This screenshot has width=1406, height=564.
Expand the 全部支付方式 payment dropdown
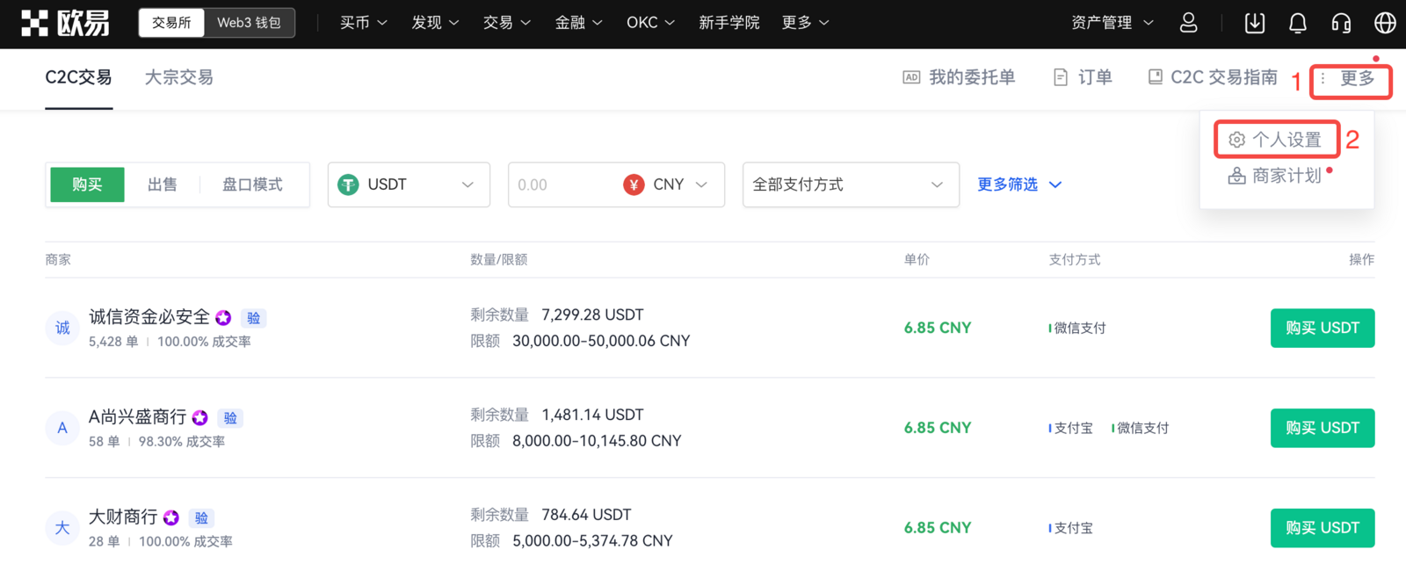[x=850, y=184]
